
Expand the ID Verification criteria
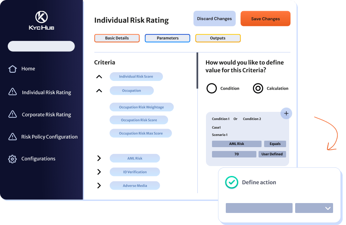(99, 172)
